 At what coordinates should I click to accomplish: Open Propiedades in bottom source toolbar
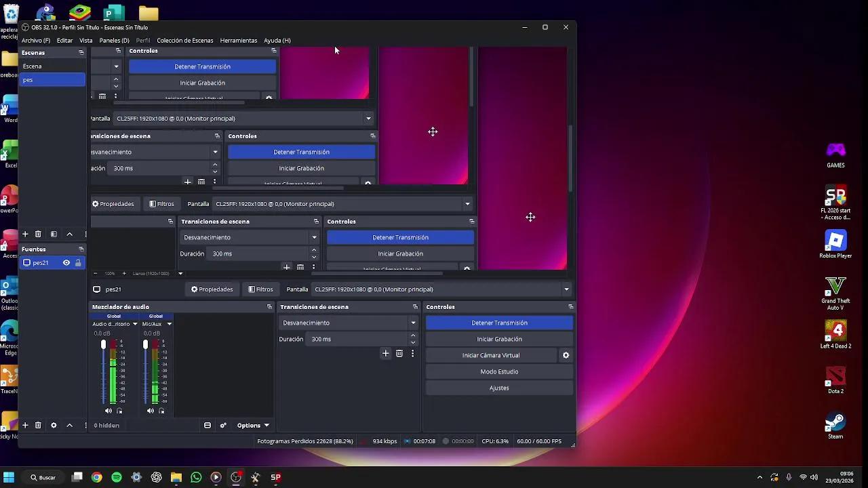(212, 289)
